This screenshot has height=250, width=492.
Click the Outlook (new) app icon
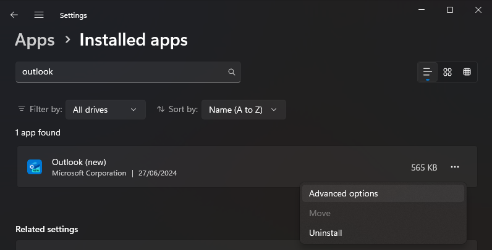tap(35, 167)
